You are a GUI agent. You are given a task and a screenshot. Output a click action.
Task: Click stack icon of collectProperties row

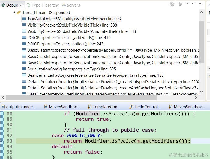click(x=24, y=50)
